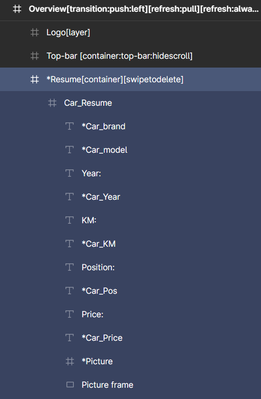
Task: Click the frame icon next to *Picture
Action: [x=70, y=361]
